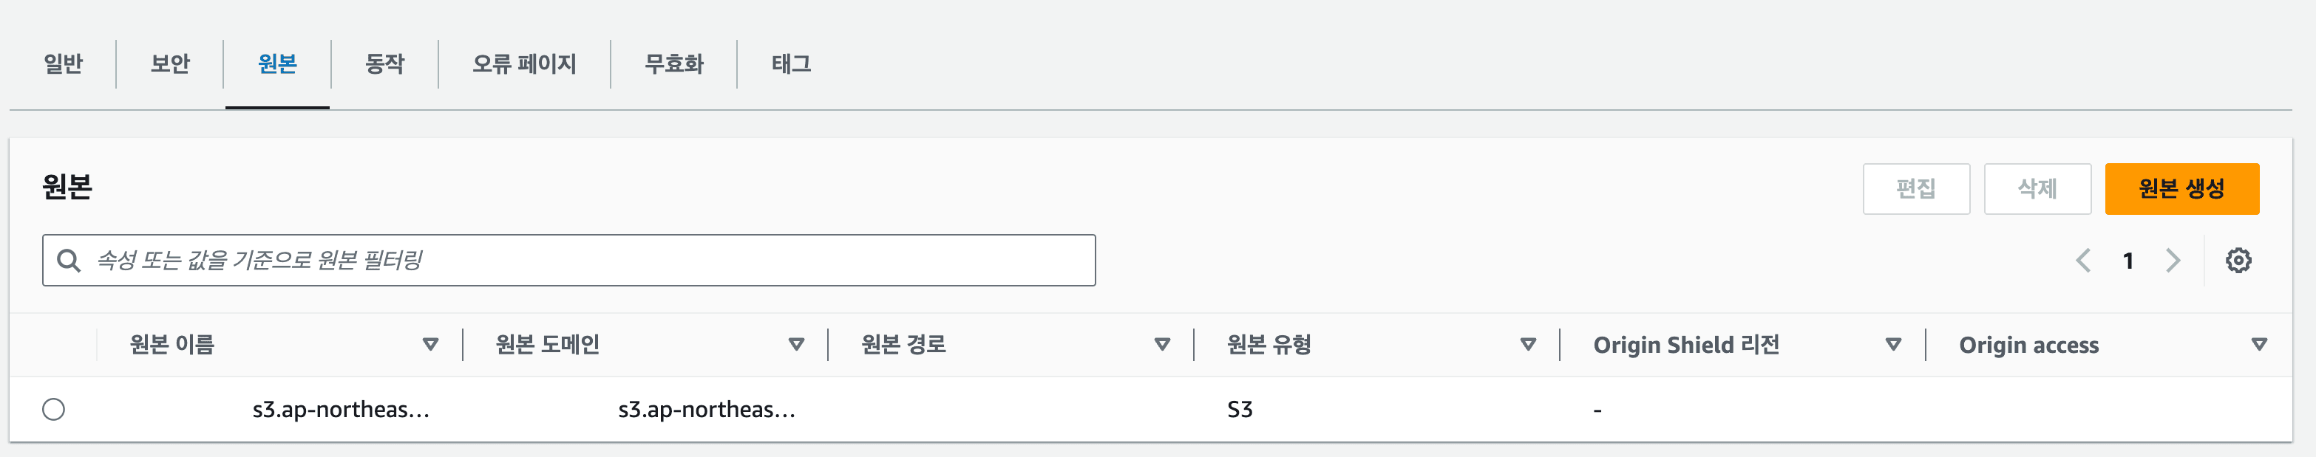Screen dimensions: 2316x457
Task: Open table preferences gear icon
Action: [x=2238, y=261]
